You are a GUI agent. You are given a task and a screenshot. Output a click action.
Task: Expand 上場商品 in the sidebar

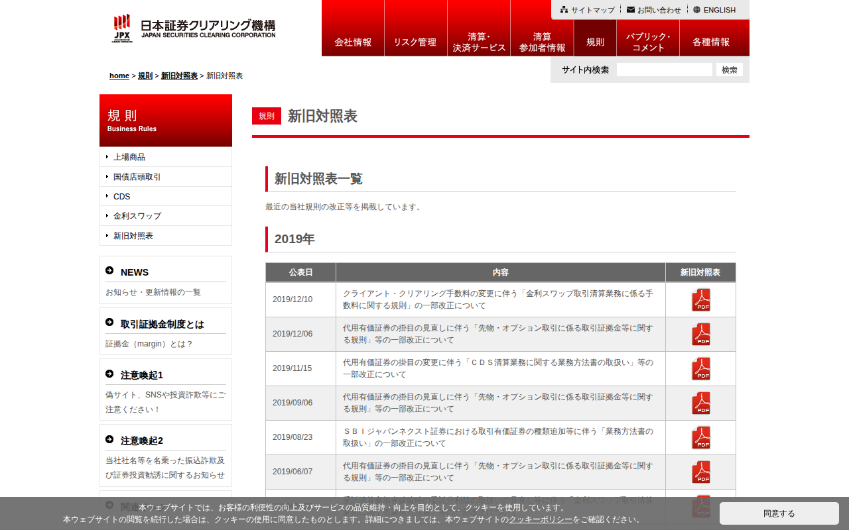129,157
